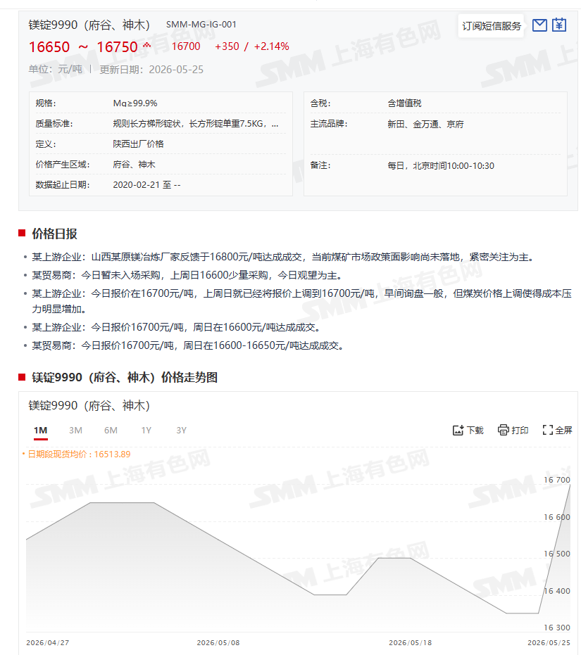Click the report line about 煤炭价格上调
The height and width of the screenshot is (655, 581).
pos(301,301)
